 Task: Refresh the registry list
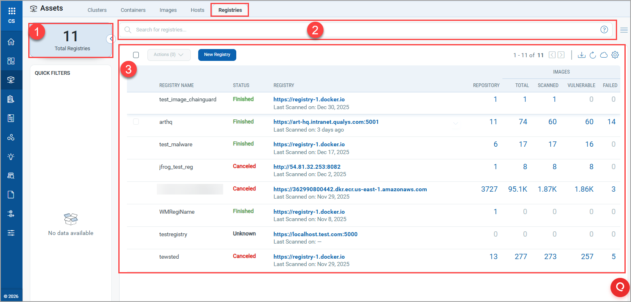(x=593, y=55)
